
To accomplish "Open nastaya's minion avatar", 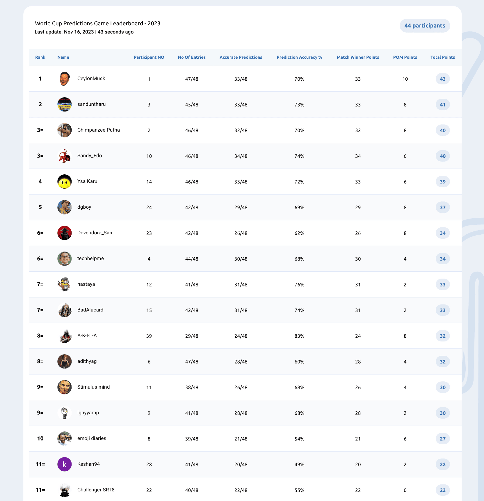I will (65, 284).
